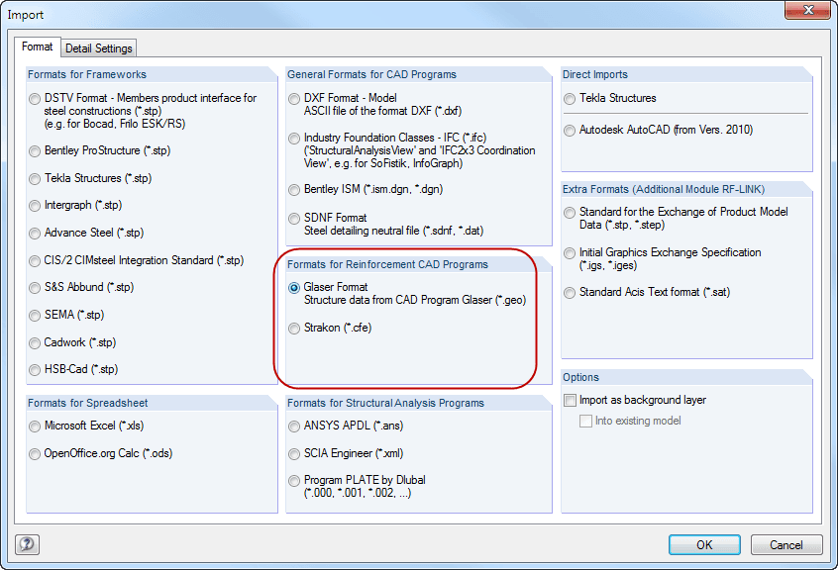Switch to the Detail Settings tab
The image size is (838, 570).
pos(98,47)
